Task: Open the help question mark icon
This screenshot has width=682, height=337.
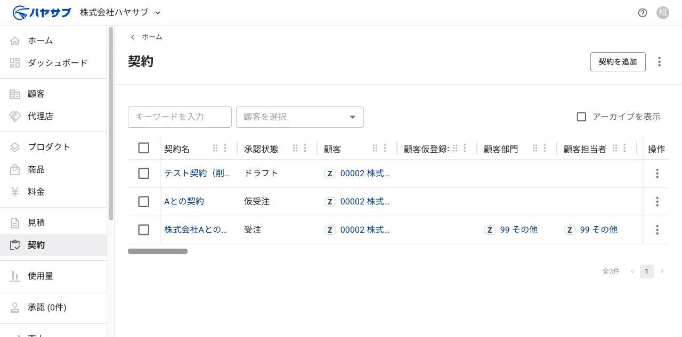Action: [x=643, y=13]
